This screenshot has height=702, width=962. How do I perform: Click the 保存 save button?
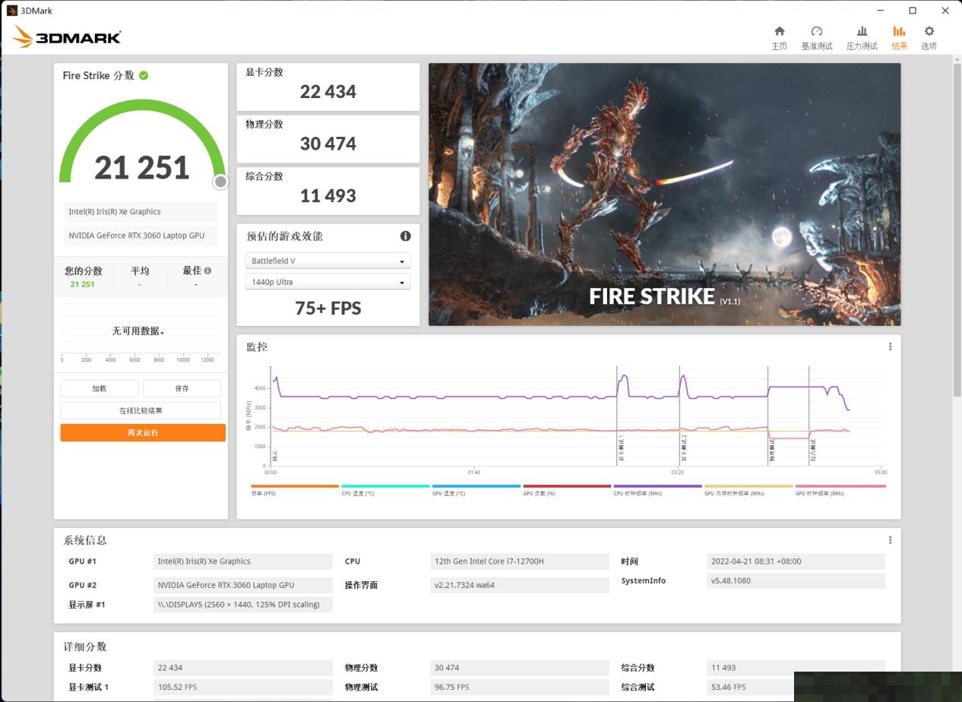[x=182, y=388]
